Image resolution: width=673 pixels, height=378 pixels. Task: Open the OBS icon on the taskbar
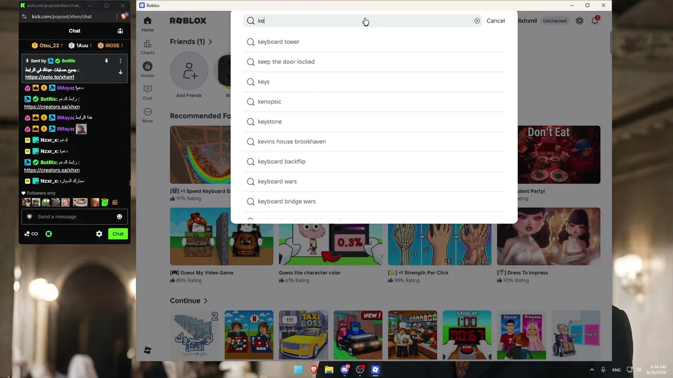(360, 370)
